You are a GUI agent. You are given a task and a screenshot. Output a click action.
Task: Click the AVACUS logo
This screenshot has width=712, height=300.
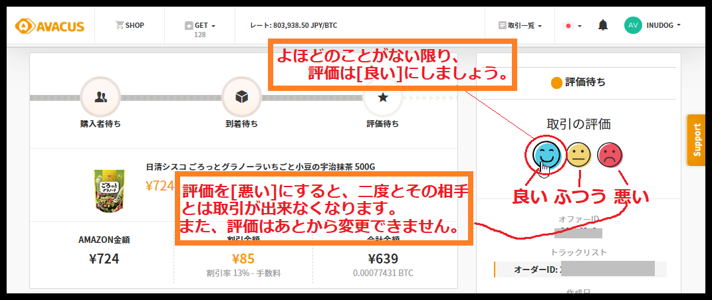(x=50, y=26)
